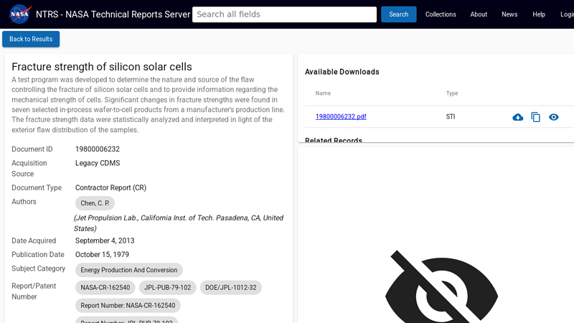This screenshot has height=323, width=574.
Task: Copy the link with the copy icon
Action: (535, 117)
